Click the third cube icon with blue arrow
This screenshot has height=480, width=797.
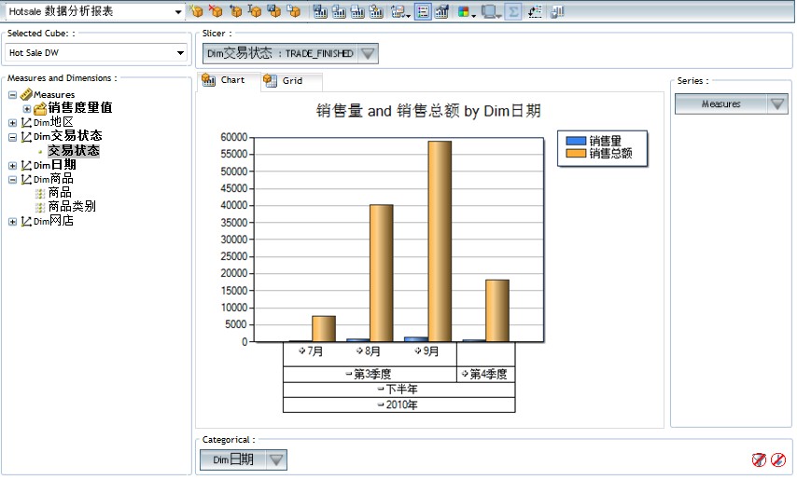[x=235, y=11]
